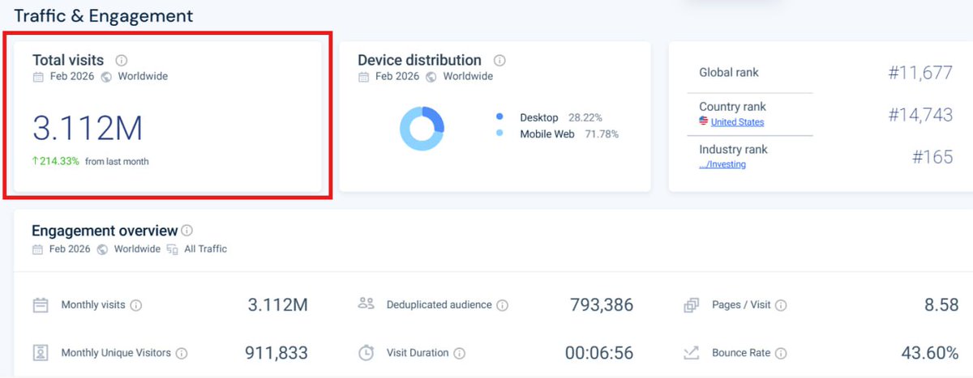Click the Engagement overview title
Viewport: 973px width, 378px height.
click(105, 231)
